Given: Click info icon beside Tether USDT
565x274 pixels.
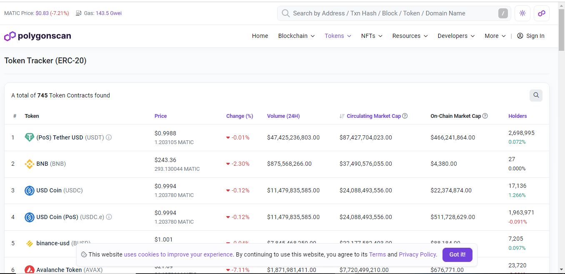Looking at the screenshot, I should 109,137.
